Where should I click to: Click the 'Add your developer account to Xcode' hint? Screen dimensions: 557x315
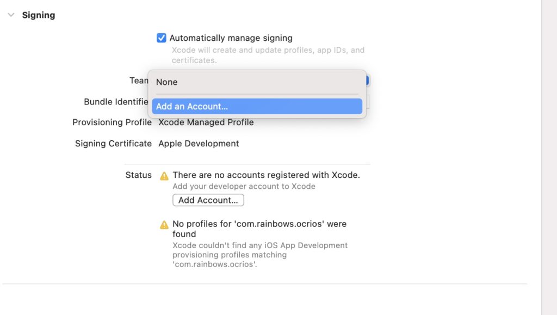pyautogui.click(x=244, y=187)
